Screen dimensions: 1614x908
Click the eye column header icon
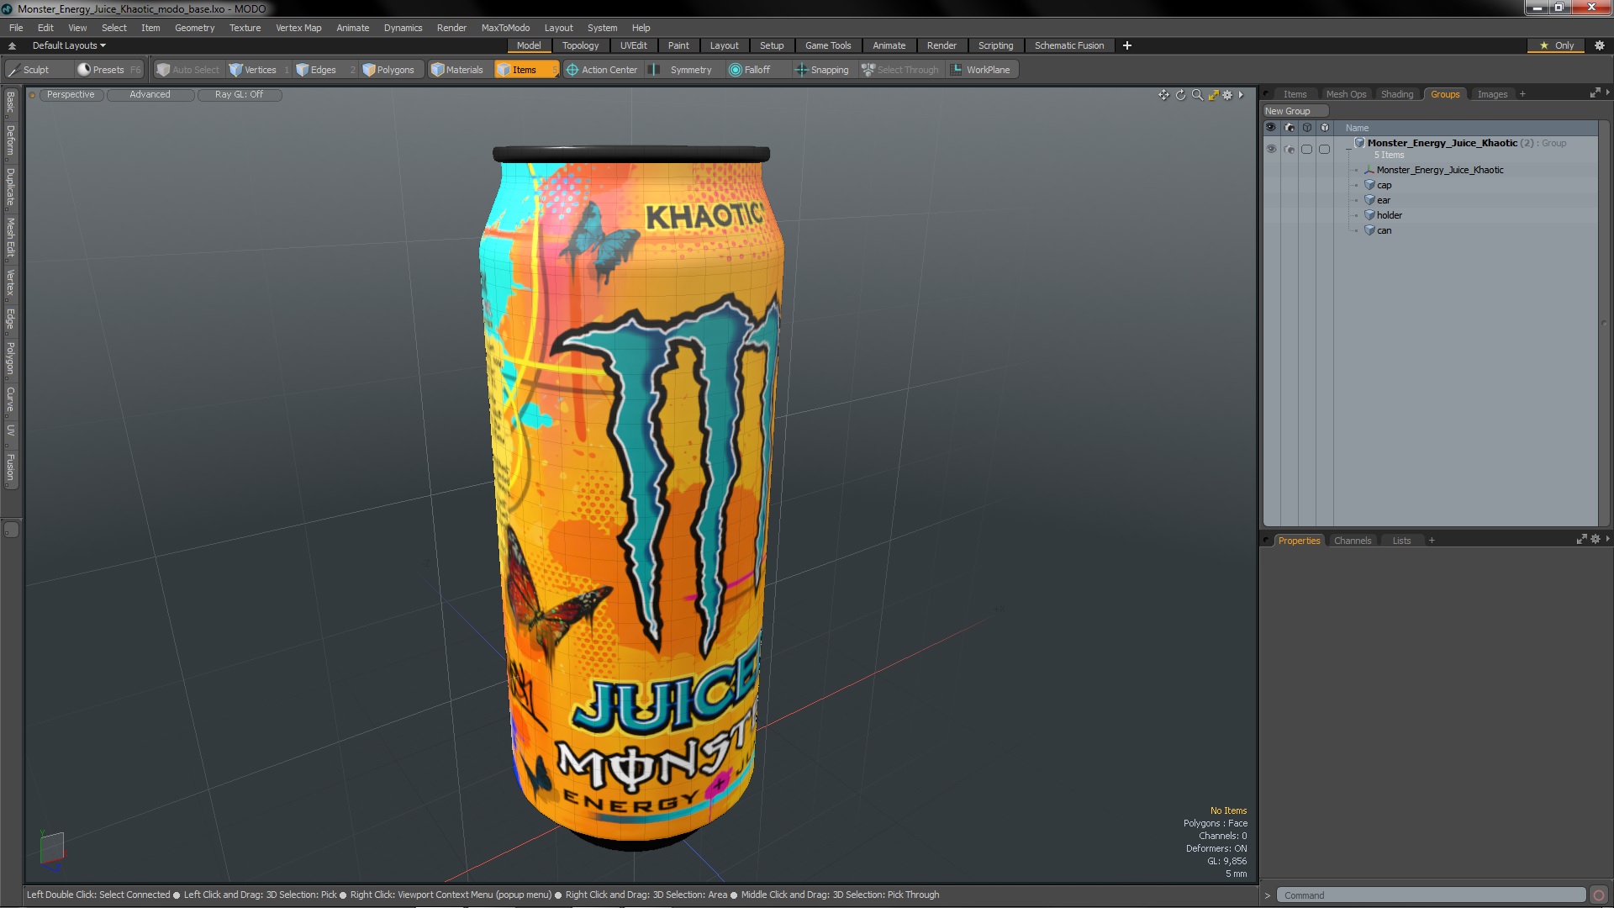[1271, 128]
